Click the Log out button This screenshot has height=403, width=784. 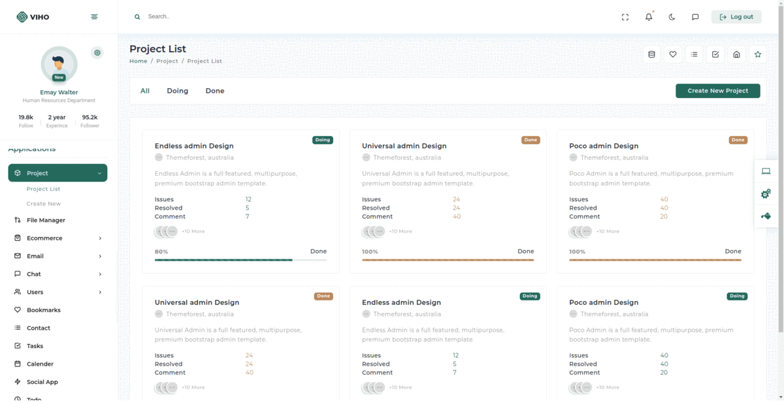tap(736, 17)
